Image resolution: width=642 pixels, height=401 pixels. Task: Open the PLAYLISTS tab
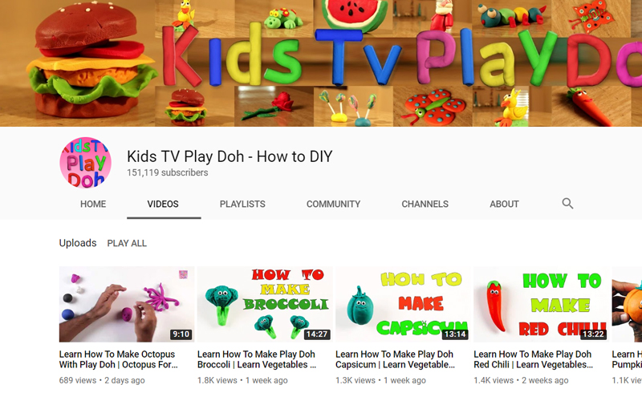[x=242, y=205]
